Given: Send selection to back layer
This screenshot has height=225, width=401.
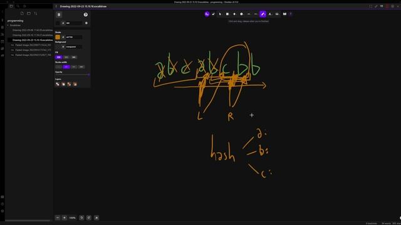Looking at the screenshot, I should coord(58,84).
